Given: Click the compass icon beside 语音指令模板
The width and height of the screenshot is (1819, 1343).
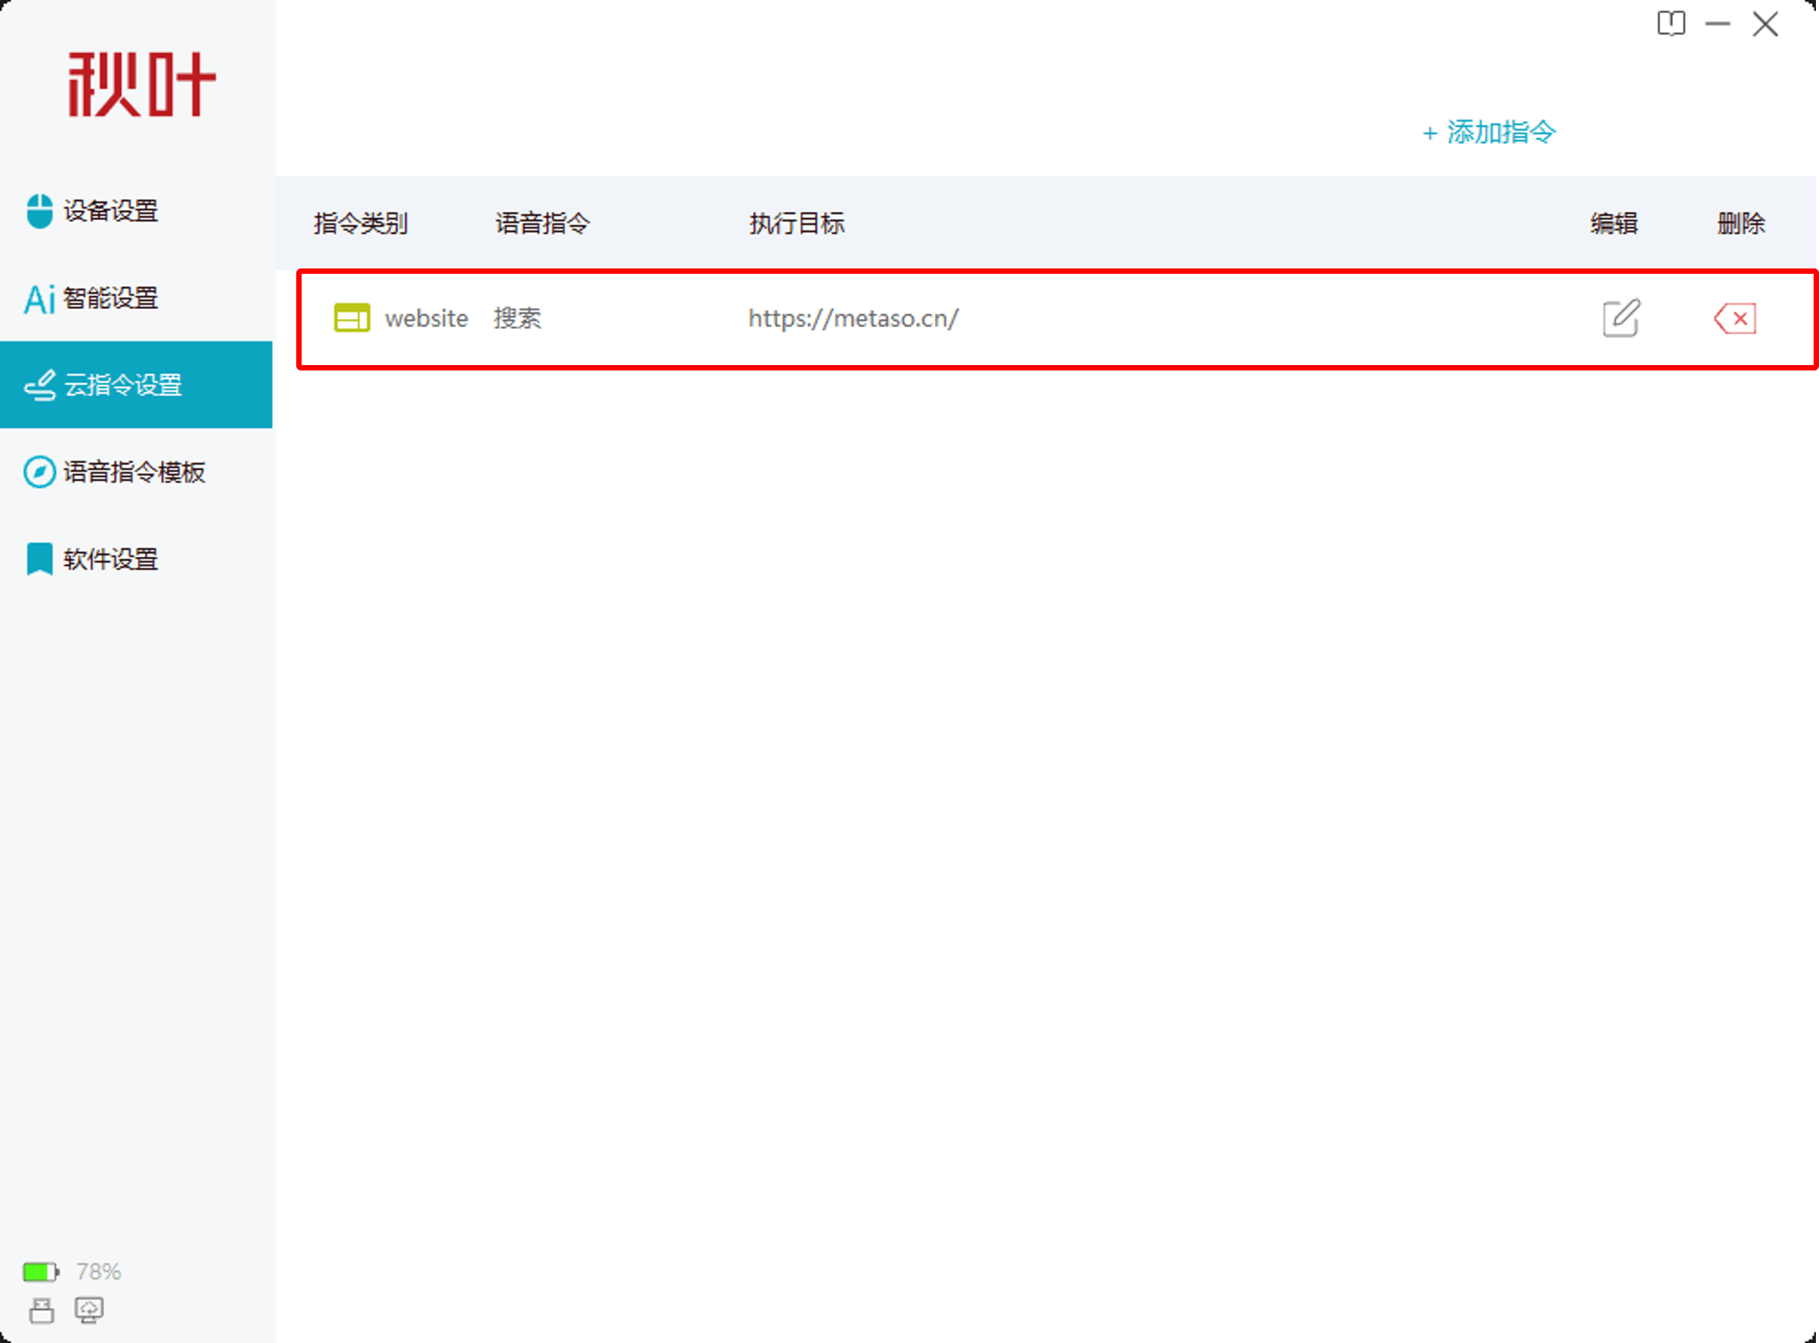Looking at the screenshot, I should pos(39,472).
